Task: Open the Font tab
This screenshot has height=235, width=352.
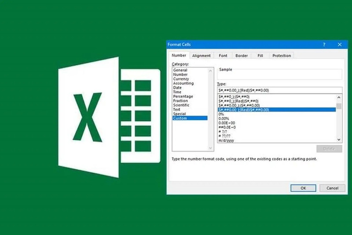Action: tap(223, 56)
